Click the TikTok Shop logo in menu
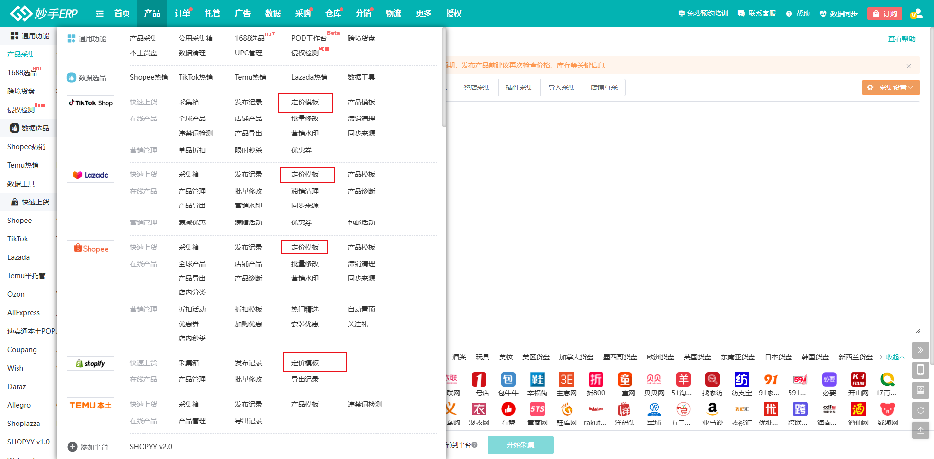The width and height of the screenshot is (934, 459). pyautogui.click(x=91, y=103)
